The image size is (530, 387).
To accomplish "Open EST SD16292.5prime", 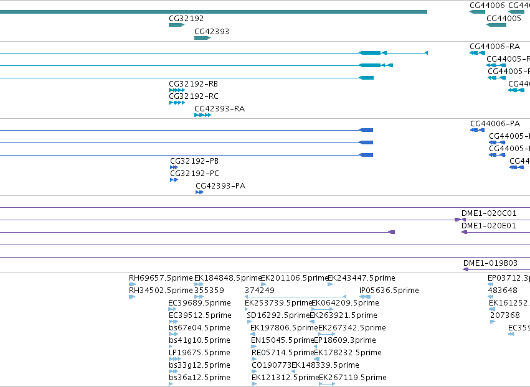I will 278,315.
